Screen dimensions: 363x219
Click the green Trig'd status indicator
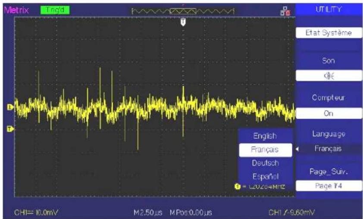(x=55, y=10)
